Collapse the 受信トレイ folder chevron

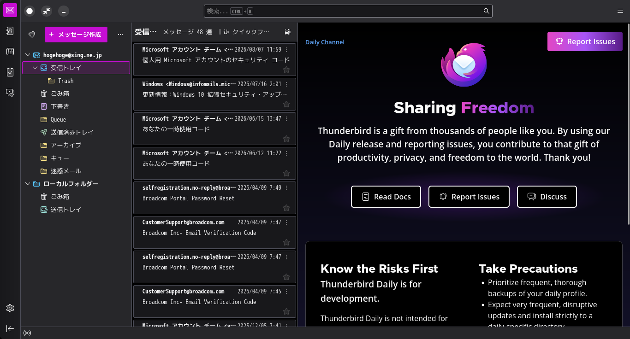(x=35, y=68)
